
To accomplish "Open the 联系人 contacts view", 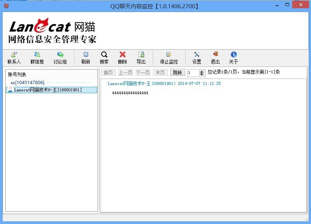I will pyautogui.click(x=14, y=58).
